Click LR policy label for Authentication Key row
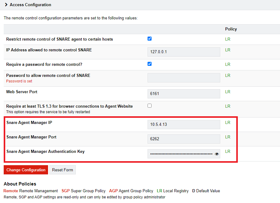The height and width of the screenshot is (203, 280). [228, 151]
